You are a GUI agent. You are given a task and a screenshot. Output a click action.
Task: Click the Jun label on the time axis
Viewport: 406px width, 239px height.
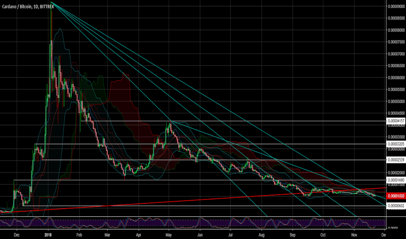200,235
